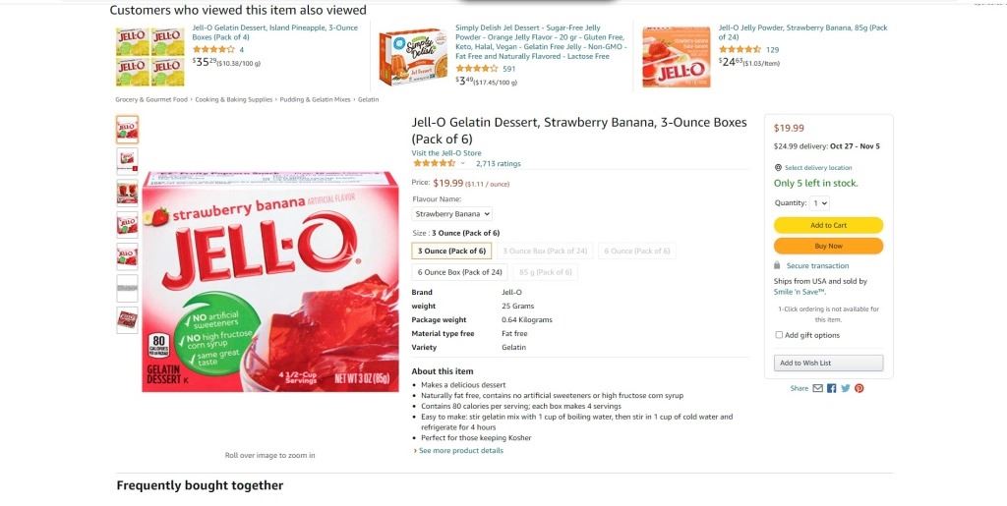Screen dimensions: 1007x506
Task: Visit the Jell-O Store link
Action: pyautogui.click(x=446, y=153)
